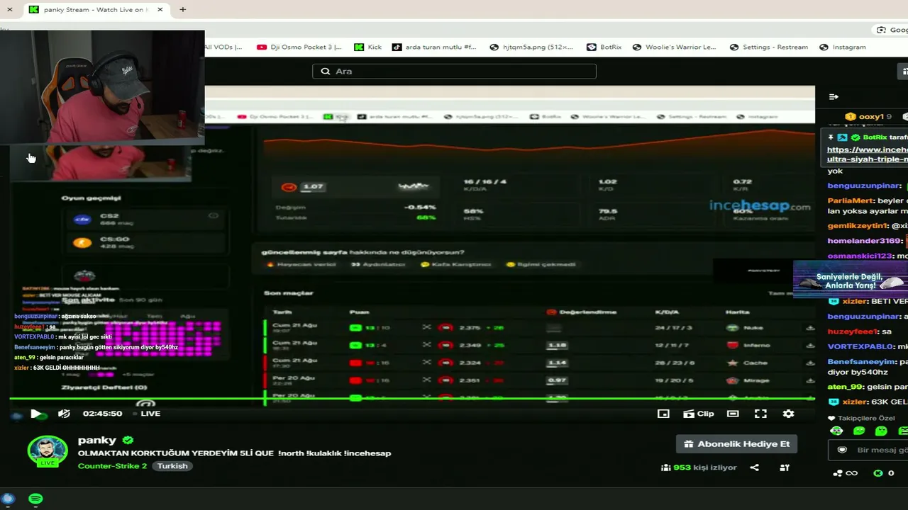The height and width of the screenshot is (510, 908).
Task: Select the Turkish language tag
Action: (172, 466)
